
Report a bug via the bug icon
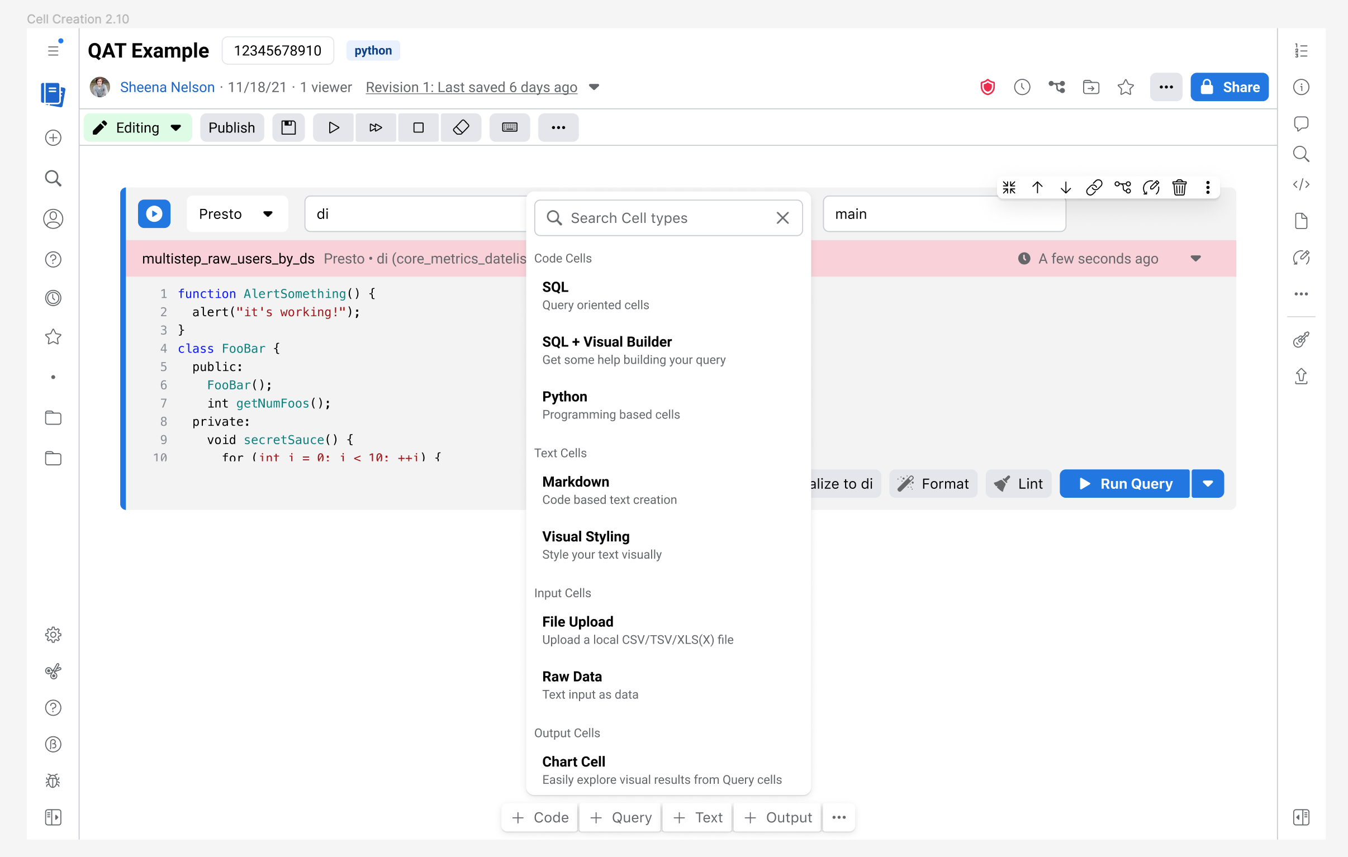[x=53, y=780]
